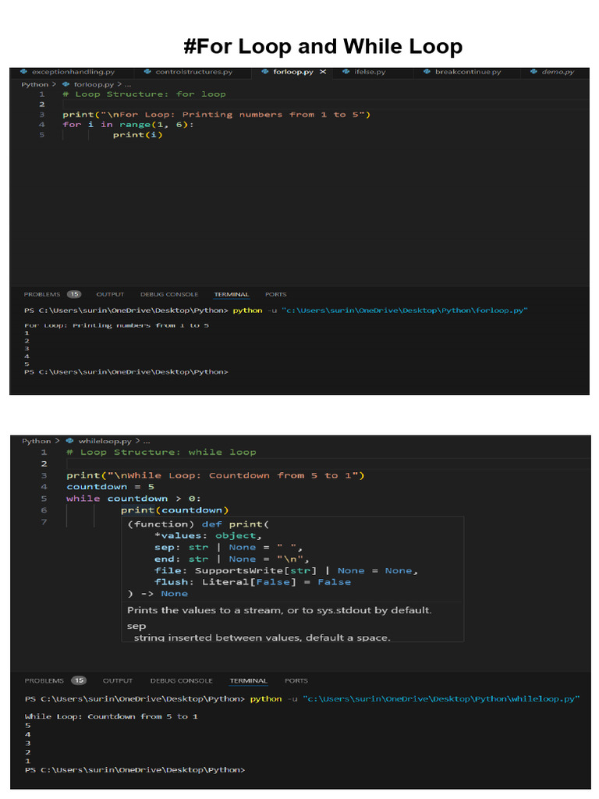Click '(function) def print(' in hover tooltip

pos(198,524)
